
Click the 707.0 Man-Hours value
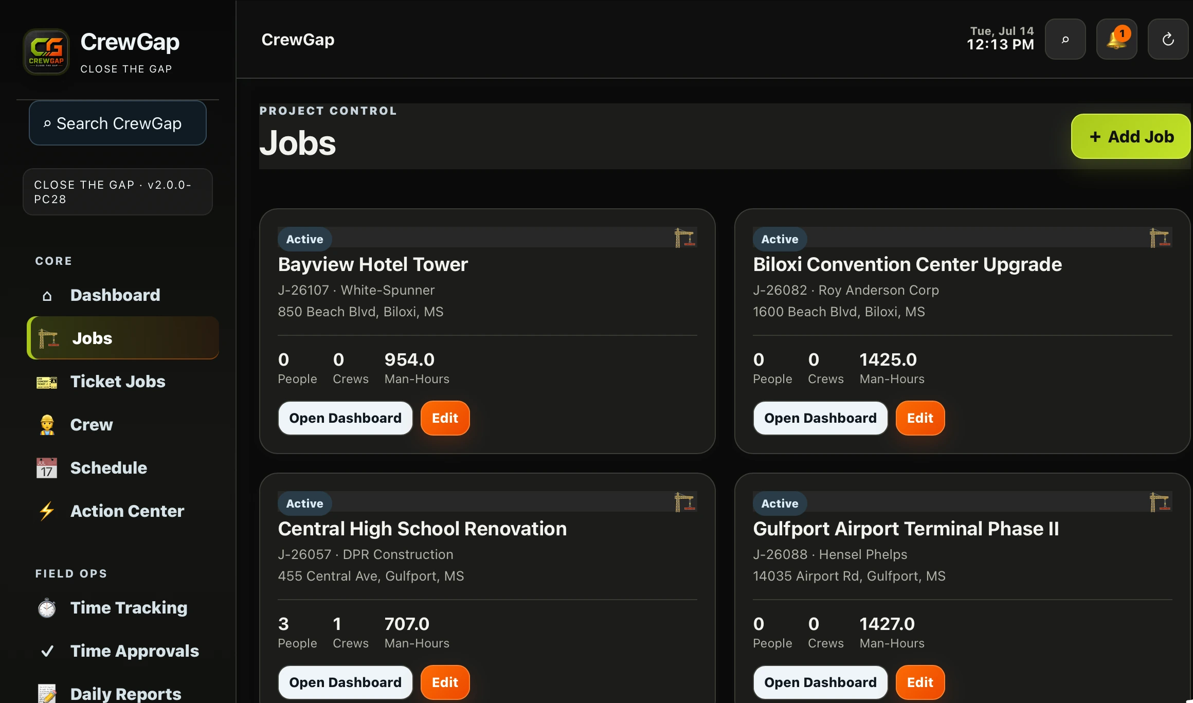pyautogui.click(x=407, y=624)
